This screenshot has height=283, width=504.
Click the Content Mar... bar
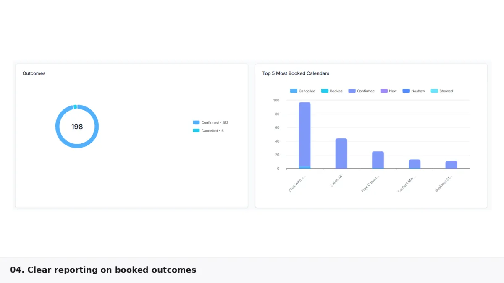pyautogui.click(x=415, y=164)
